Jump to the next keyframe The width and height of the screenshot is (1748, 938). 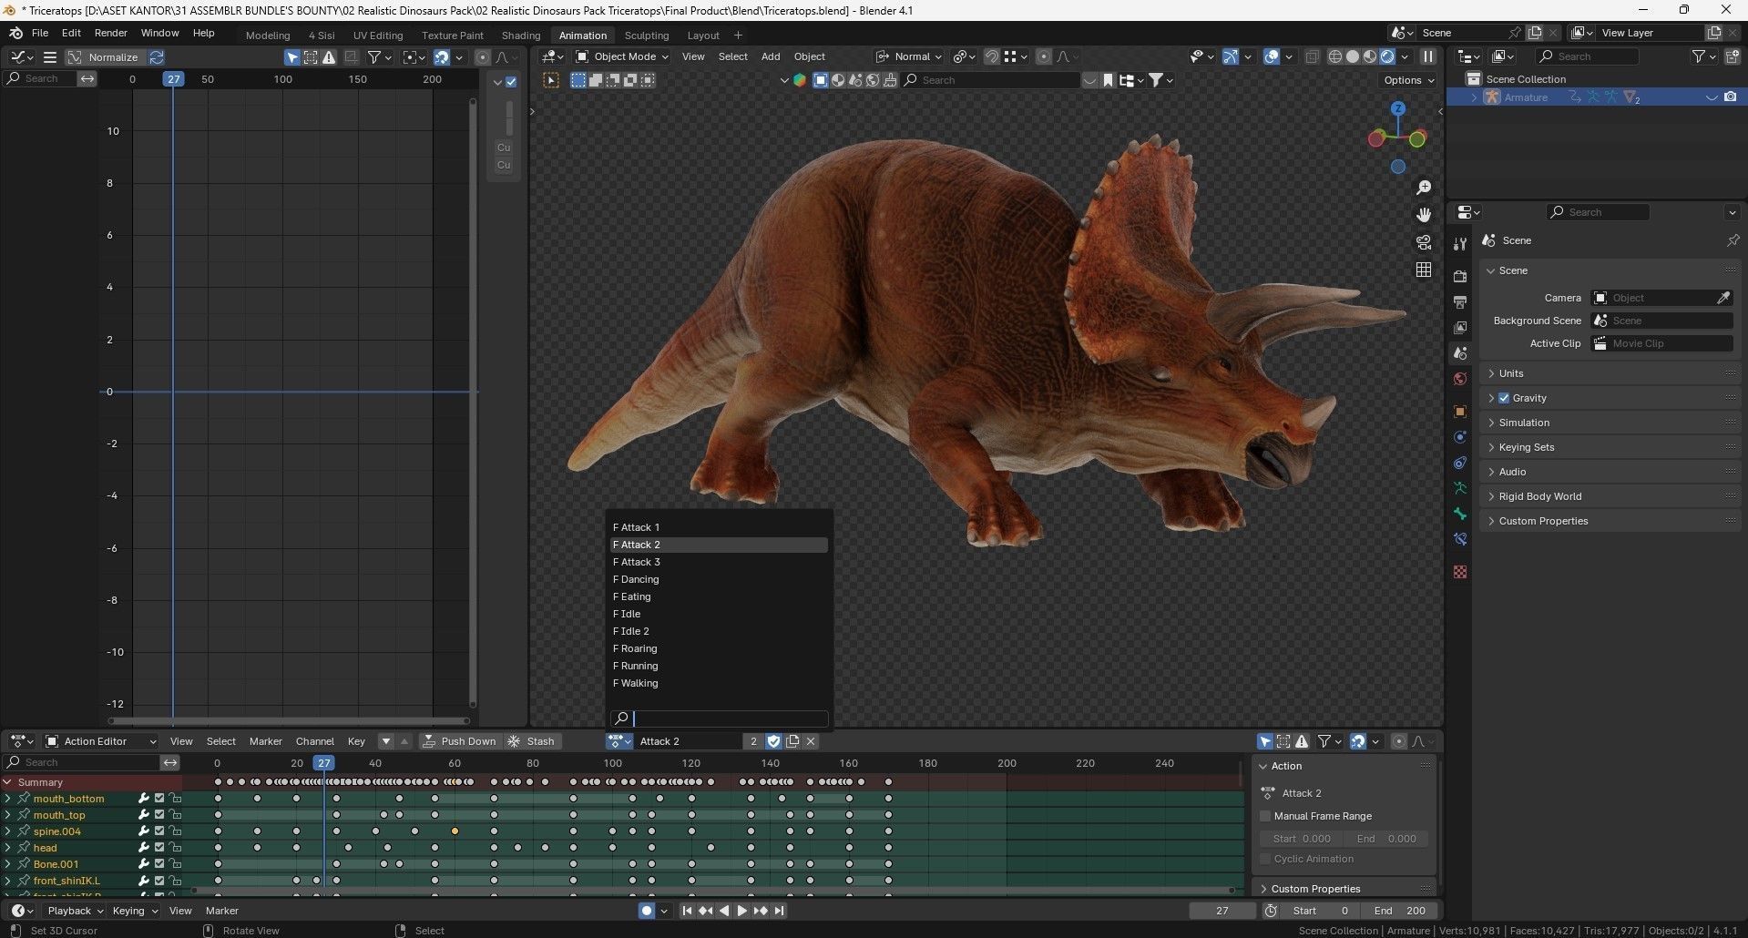[x=761, y=911]
